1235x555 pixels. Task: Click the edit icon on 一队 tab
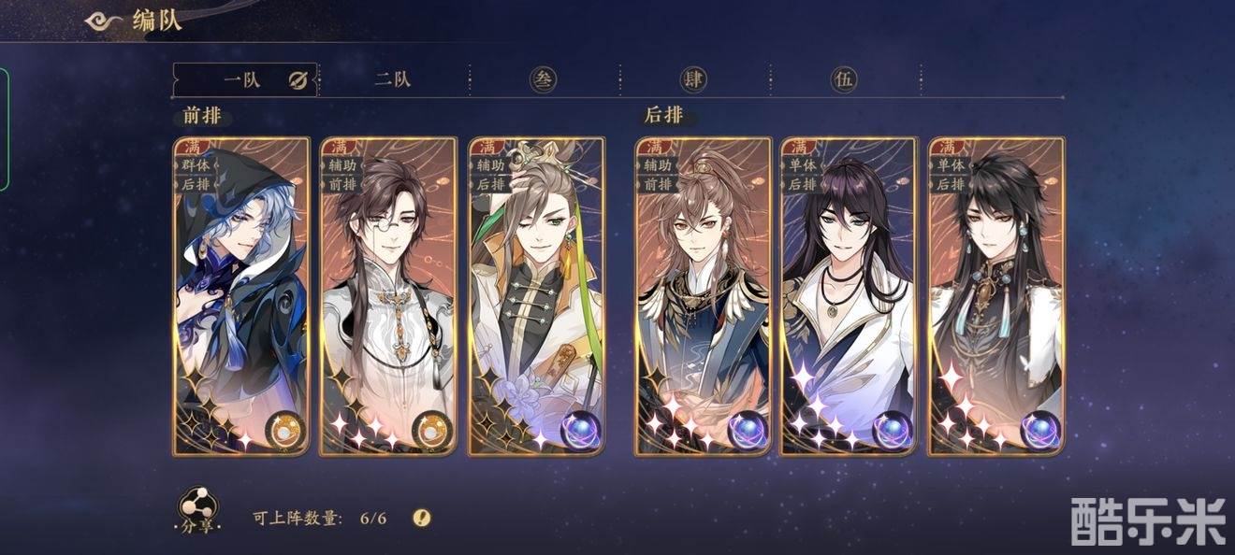(x=298, y=80)
